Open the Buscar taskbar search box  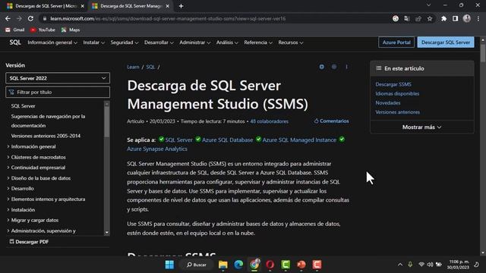point(197,265)
